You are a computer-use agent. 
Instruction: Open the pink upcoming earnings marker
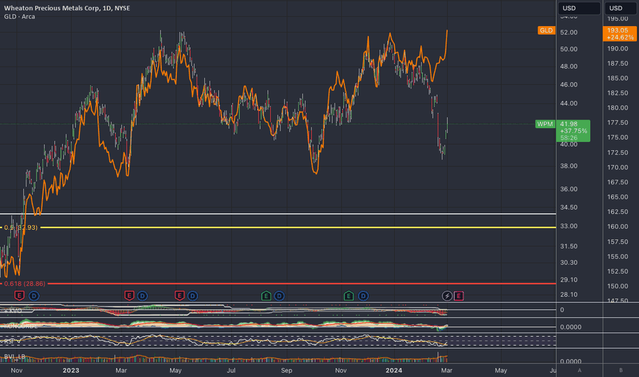pyautogui.click(x=459, y=295)
